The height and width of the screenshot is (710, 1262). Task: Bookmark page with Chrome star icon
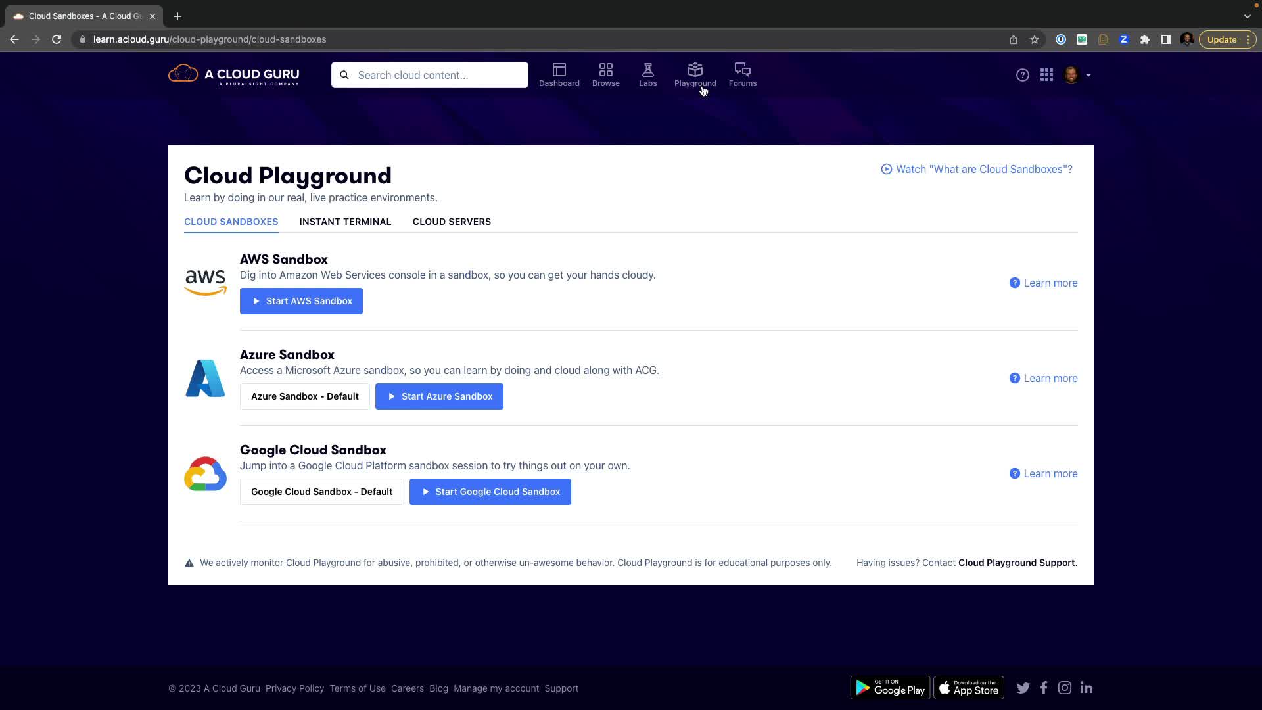tap(1034, 39)
